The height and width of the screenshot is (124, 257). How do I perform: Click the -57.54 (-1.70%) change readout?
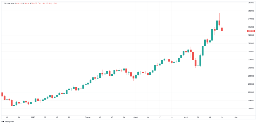click(x=52, y=3)
